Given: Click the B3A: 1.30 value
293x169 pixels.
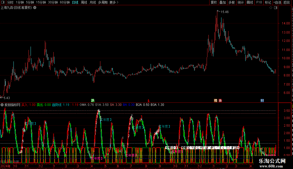Looking at the screenshot, I should pos(157,105).
